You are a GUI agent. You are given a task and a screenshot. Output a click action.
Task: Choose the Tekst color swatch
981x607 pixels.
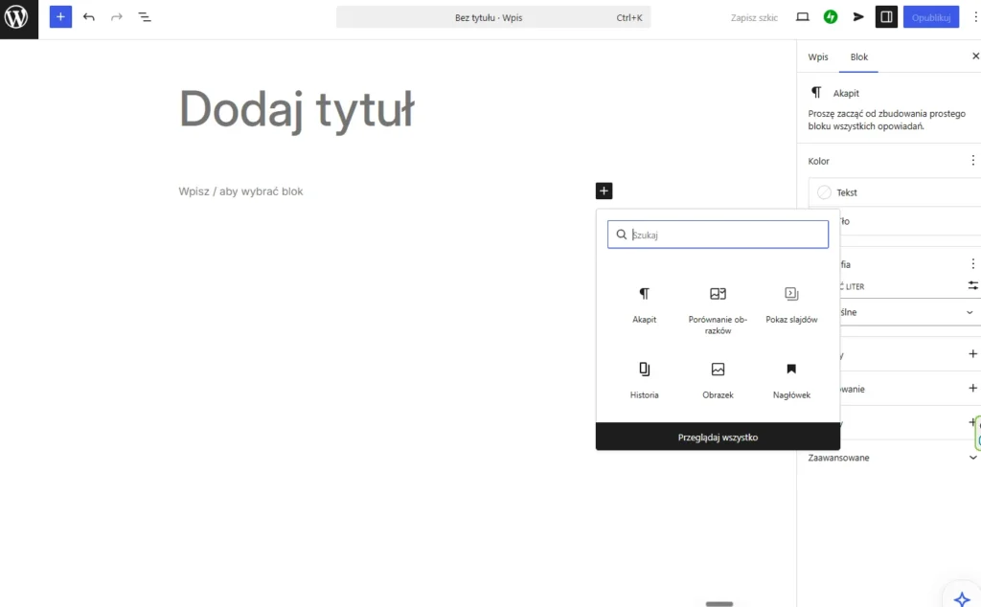tap(825, 192)
